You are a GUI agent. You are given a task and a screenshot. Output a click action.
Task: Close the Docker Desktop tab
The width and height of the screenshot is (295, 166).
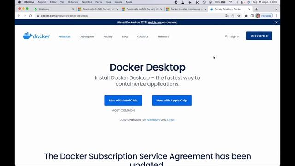coord(249,9)
